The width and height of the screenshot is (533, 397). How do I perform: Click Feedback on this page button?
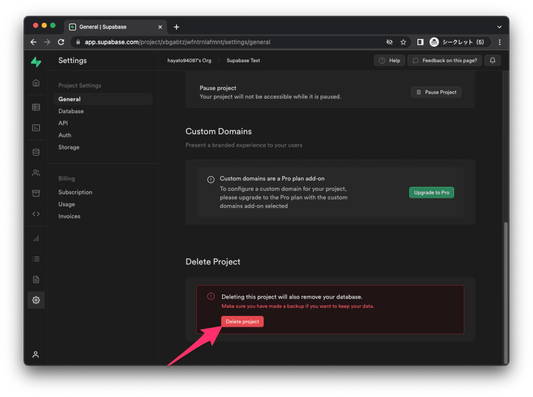[445, 60]
